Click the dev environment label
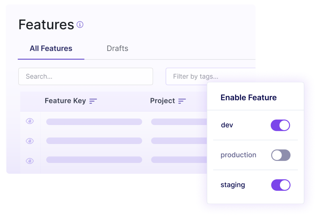The height and width of the screenshot is (218, 321). [227, 125]
